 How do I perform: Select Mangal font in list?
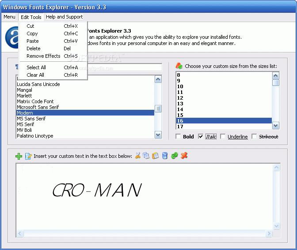click(x=85, y=90)
